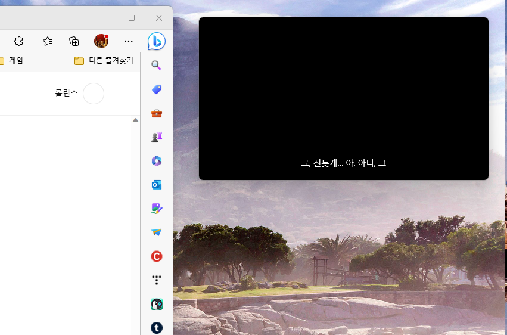Maximize the Edge browser window
The width and height of the screenshot is (507, 335).
tap(132, 18)
